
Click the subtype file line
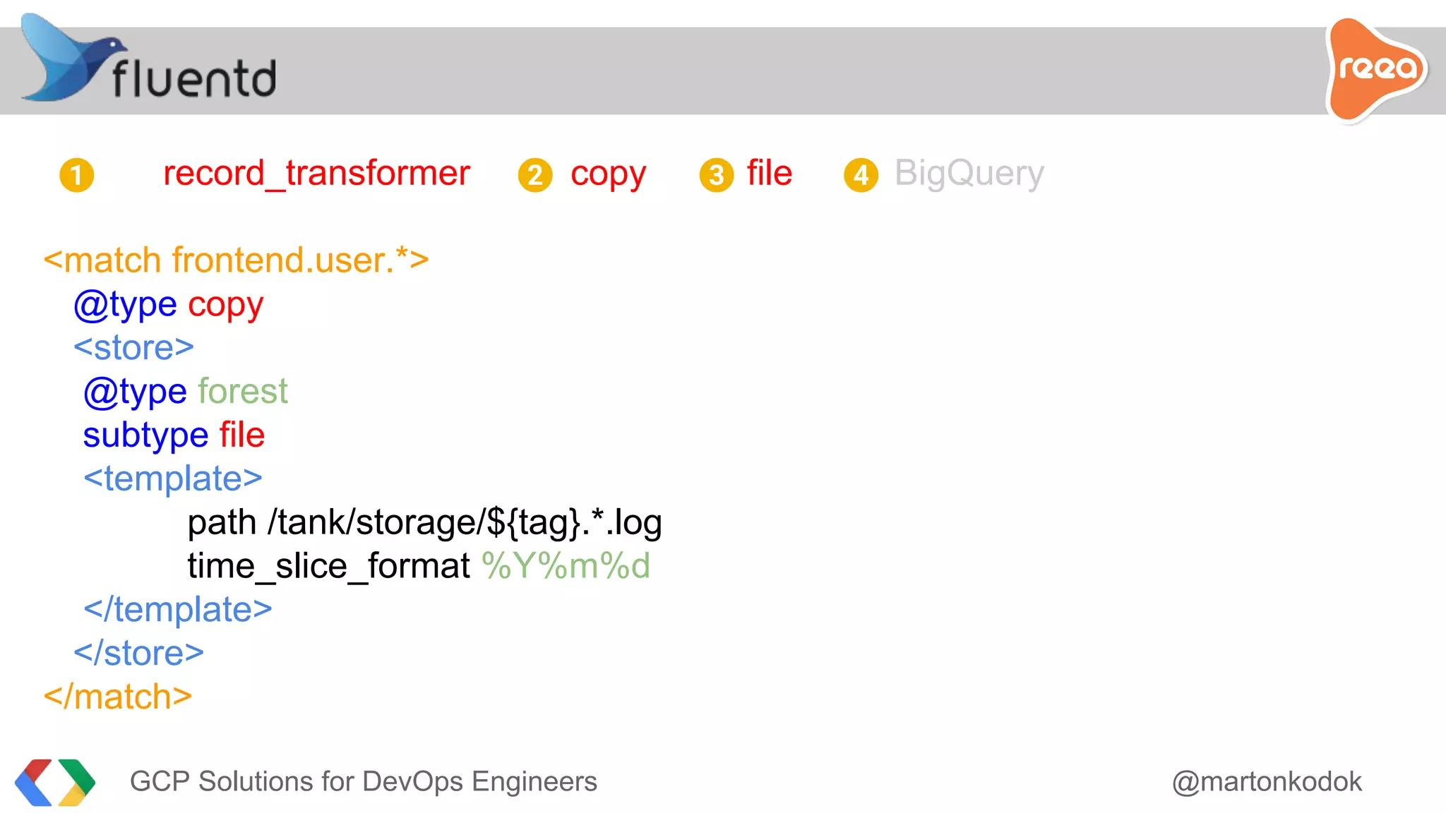click(174, 435)
